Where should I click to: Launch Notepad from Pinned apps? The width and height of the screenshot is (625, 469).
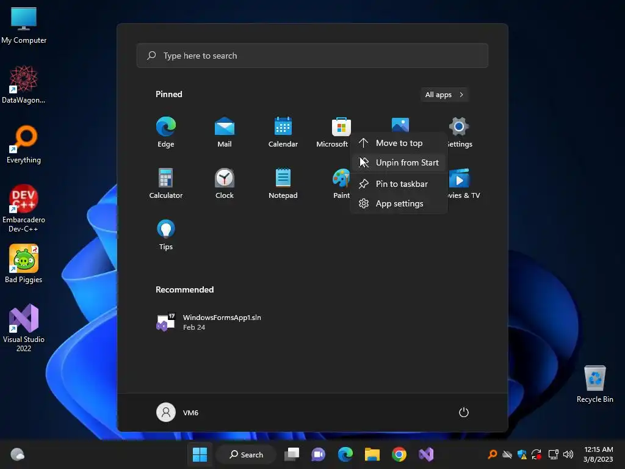pos(283,183)
